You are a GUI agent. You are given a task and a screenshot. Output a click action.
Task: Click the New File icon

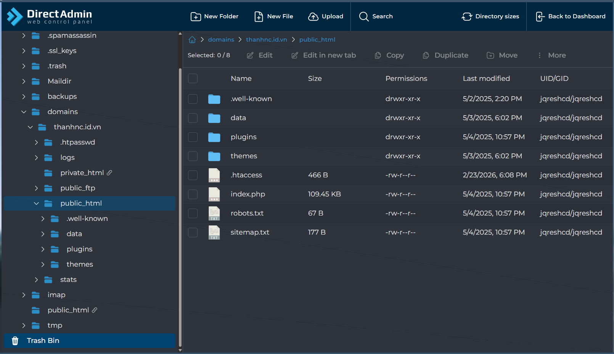tap(259, 16)
